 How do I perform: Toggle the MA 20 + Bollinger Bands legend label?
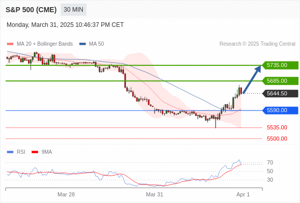tap(45, 44)
